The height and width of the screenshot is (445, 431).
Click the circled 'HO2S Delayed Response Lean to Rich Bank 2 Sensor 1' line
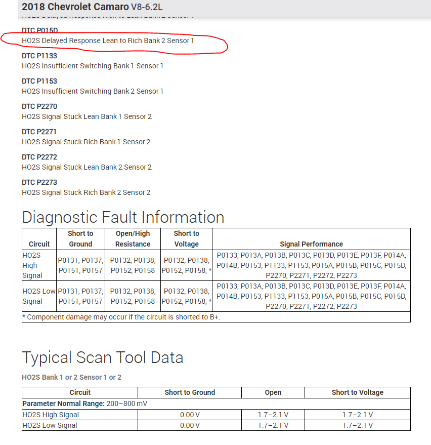click(x=108, y=41)
